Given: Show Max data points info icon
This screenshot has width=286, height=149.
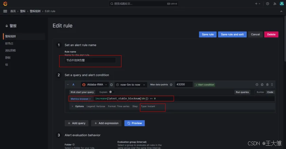Looking at the screenshot, I should [171, 85].
